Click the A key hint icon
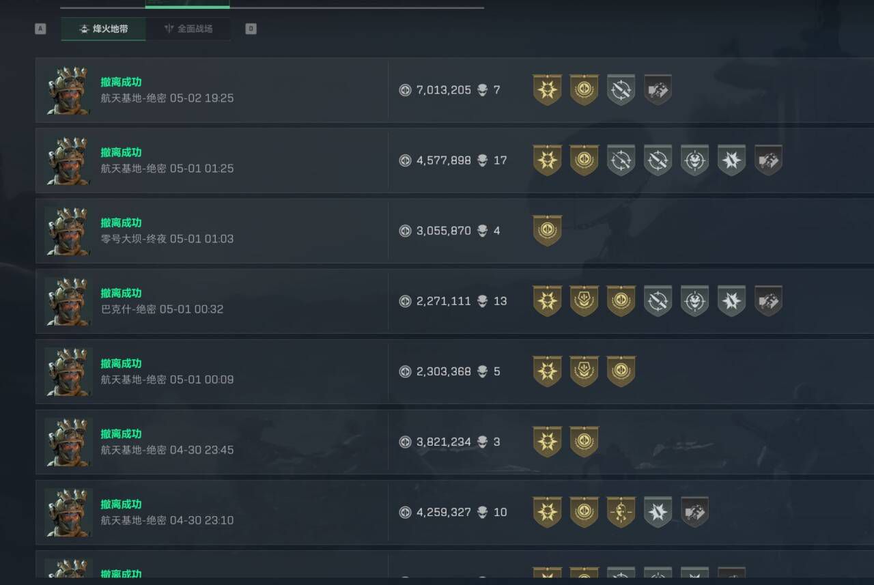Screen dimensions: 874x585 coord(40,29)
